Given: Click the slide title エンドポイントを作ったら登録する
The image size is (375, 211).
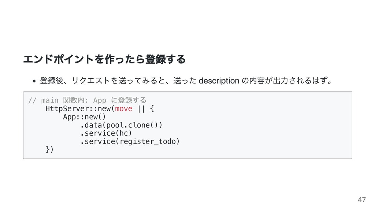Looking at the screenshot, I should tap(104, 59).
